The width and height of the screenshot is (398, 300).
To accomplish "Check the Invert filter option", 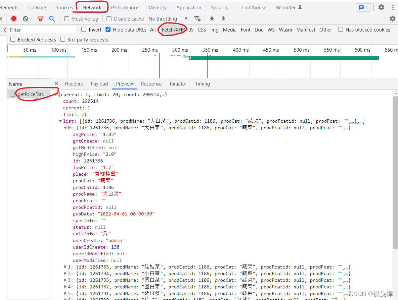I will click(84, 30).
